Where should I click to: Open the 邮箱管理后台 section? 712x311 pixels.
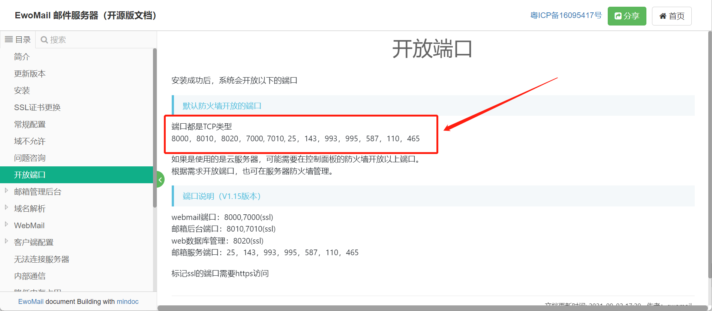pyautogui.click(x=37, y=192)
